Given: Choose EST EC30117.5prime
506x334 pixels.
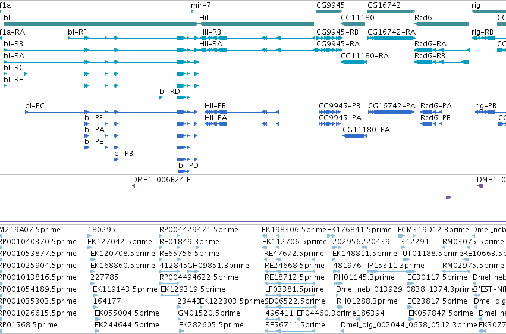Looking at the screenshot, I should point(410,283).
